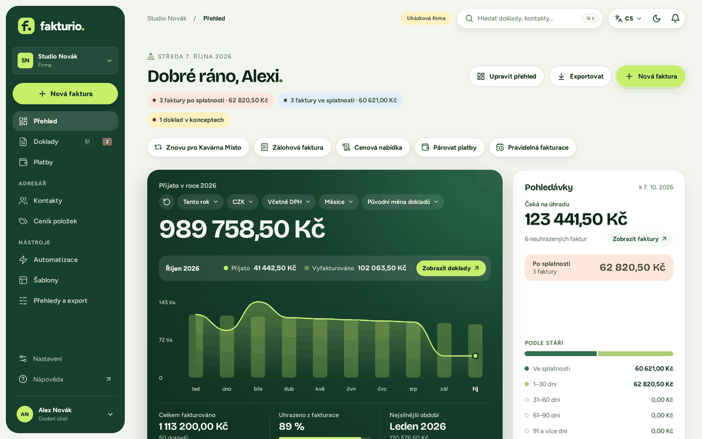Image resolution: width=702 pixels, height=439 pixels.
Task: Open CS language dropdown
Action: click(628, 19)
